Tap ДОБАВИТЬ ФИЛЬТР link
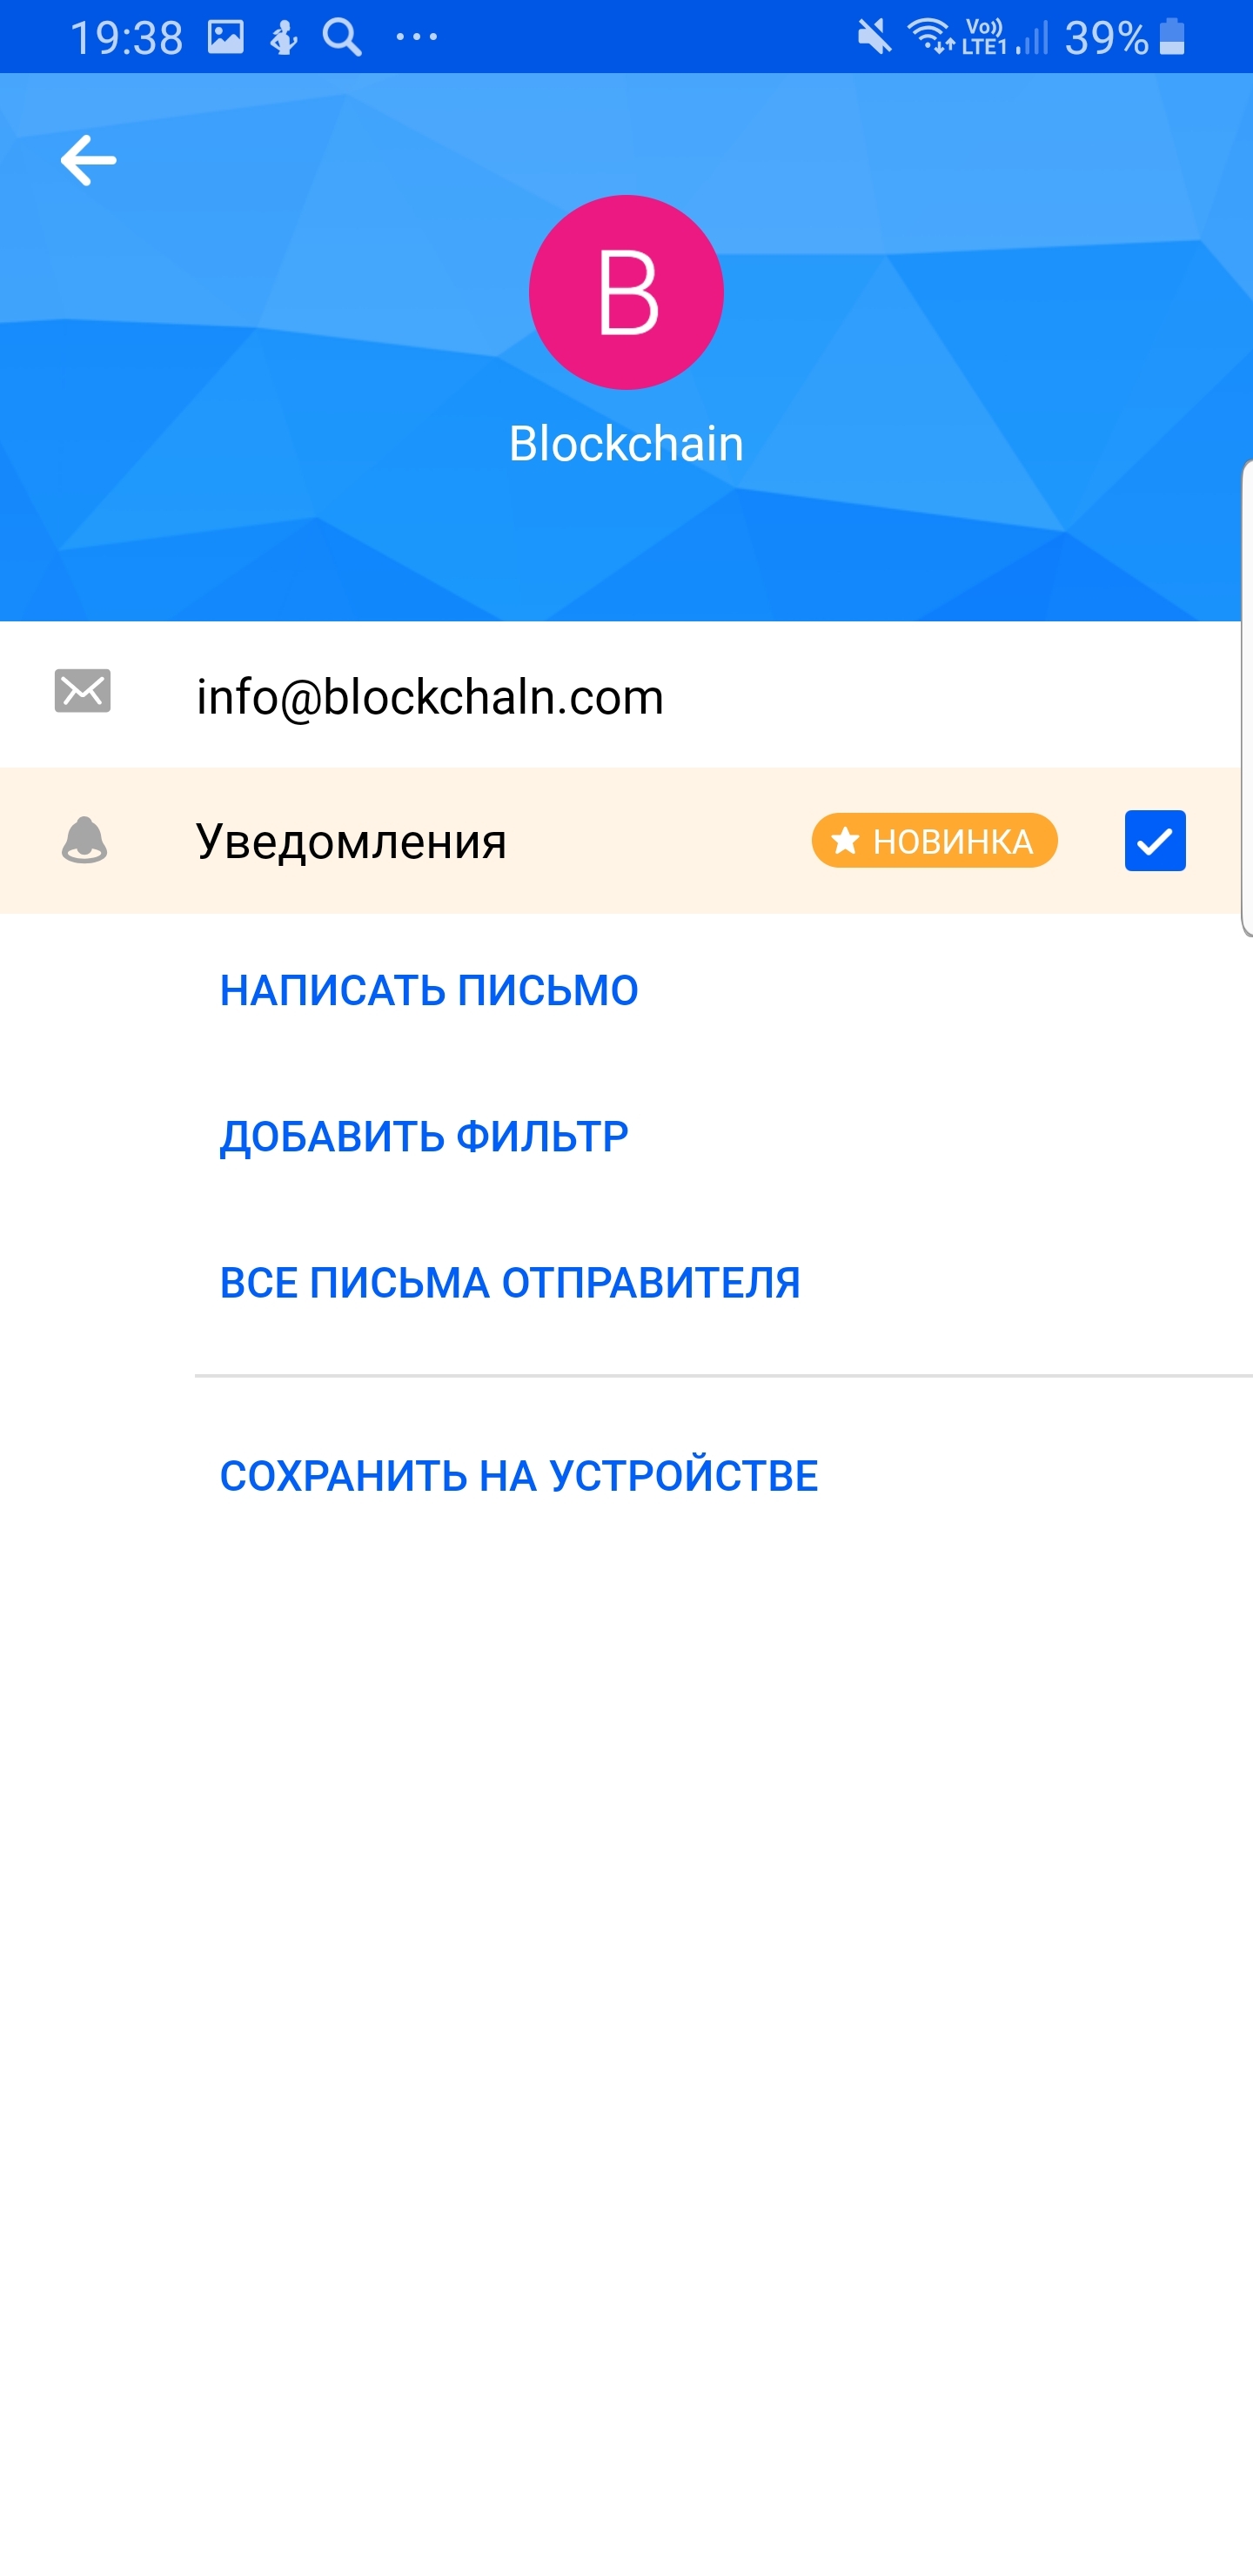The height and width of the screenshot is (2576, 1253). 424,1136
